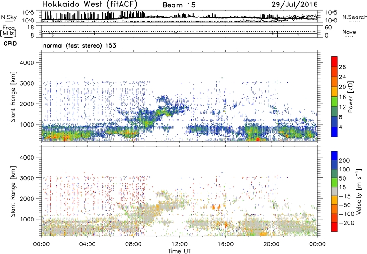The image size is (367, 254).
Task: Click the "3000" tick in the power panel
Action: [x=27, y=83]
